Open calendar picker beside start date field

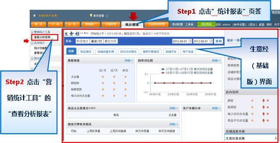point(190,41)
